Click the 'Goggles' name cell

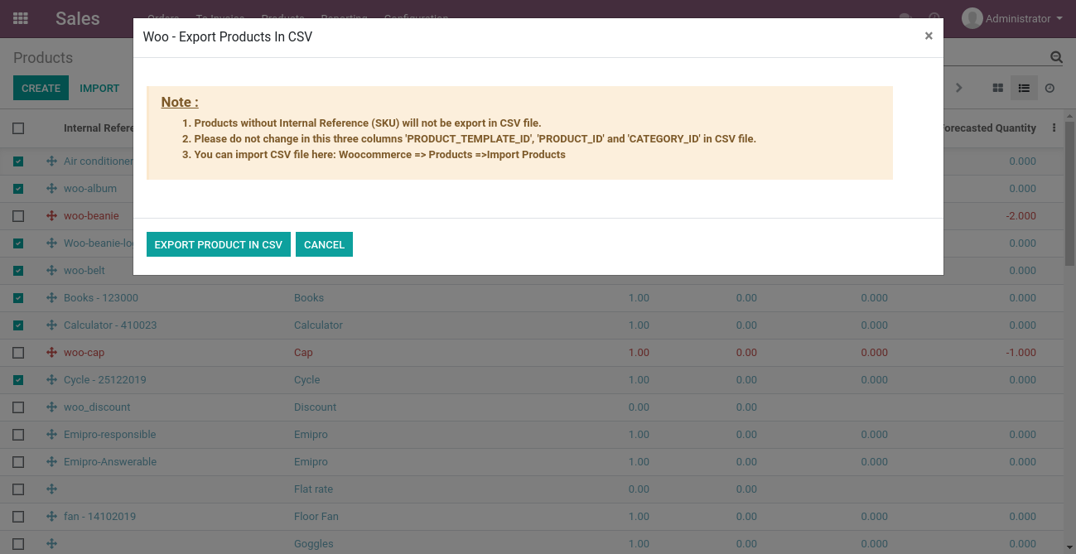[314, 544]
